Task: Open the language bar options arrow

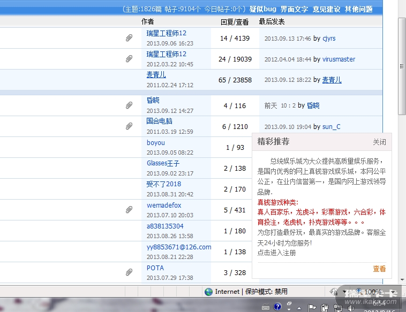Action: click(289, 309)
